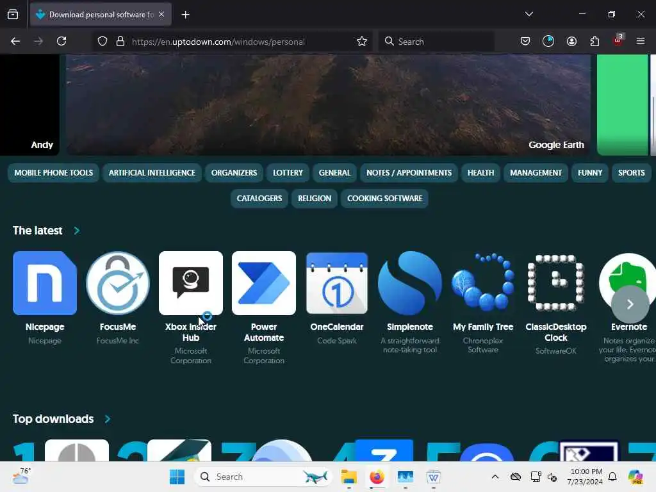Open the Firefox account icon
The height and width of the screenshot is (492, 656).
click(571, 41)
